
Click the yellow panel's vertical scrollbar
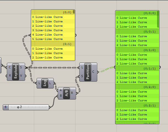(x=74, y=12)
